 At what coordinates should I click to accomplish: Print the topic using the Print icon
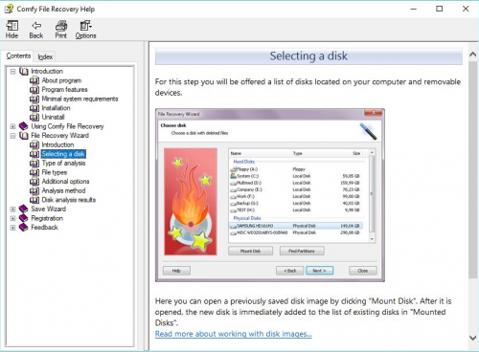(61, 26)
